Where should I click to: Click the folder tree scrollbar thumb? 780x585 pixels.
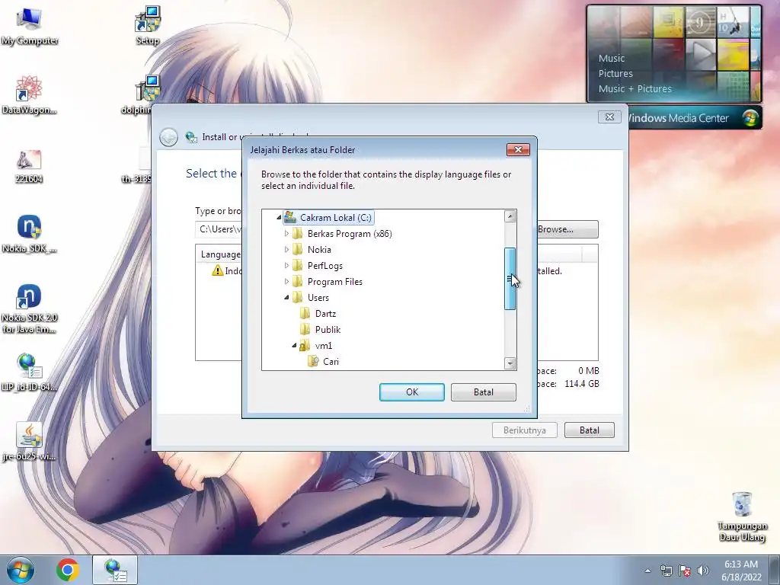(510, 279)
